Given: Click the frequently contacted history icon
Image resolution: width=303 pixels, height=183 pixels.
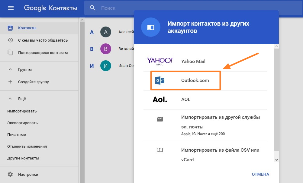Looking at the screenshot, I should click(x=10, y=40).
